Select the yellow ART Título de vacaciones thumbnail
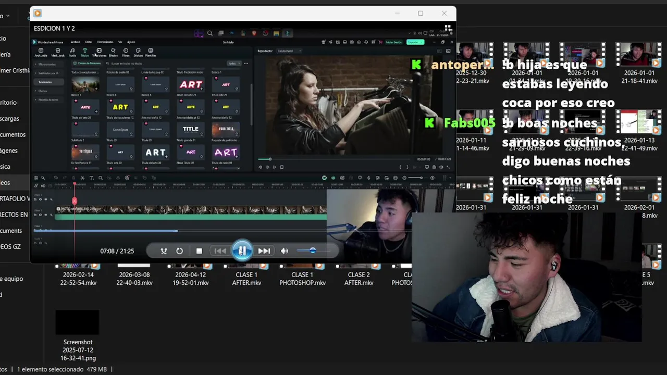The image size is (667, 375). coord(120,107)
